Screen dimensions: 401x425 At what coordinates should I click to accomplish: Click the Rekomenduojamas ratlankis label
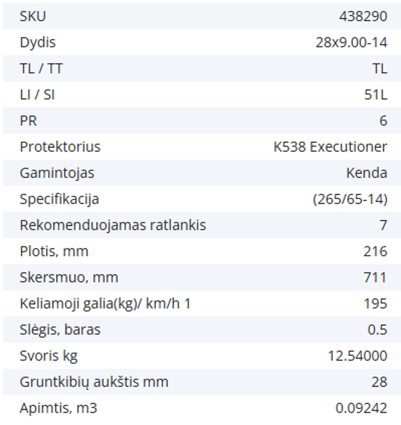pos(113,225)
